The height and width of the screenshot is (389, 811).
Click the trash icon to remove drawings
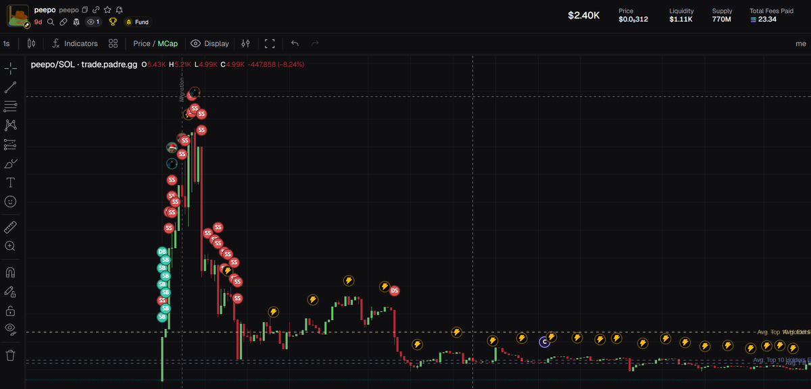(x=11, y=355)
